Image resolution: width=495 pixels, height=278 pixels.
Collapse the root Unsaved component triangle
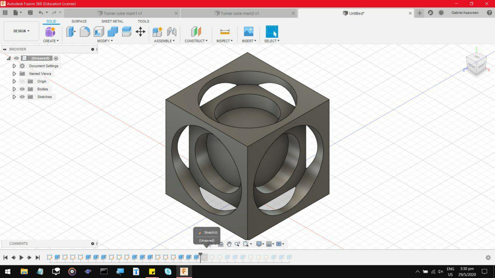9,58
